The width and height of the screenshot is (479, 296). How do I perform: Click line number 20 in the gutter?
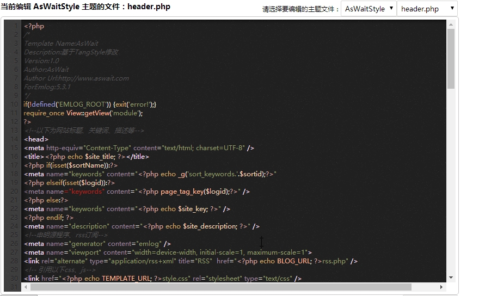pyautogui.click(x=14, y=192)
